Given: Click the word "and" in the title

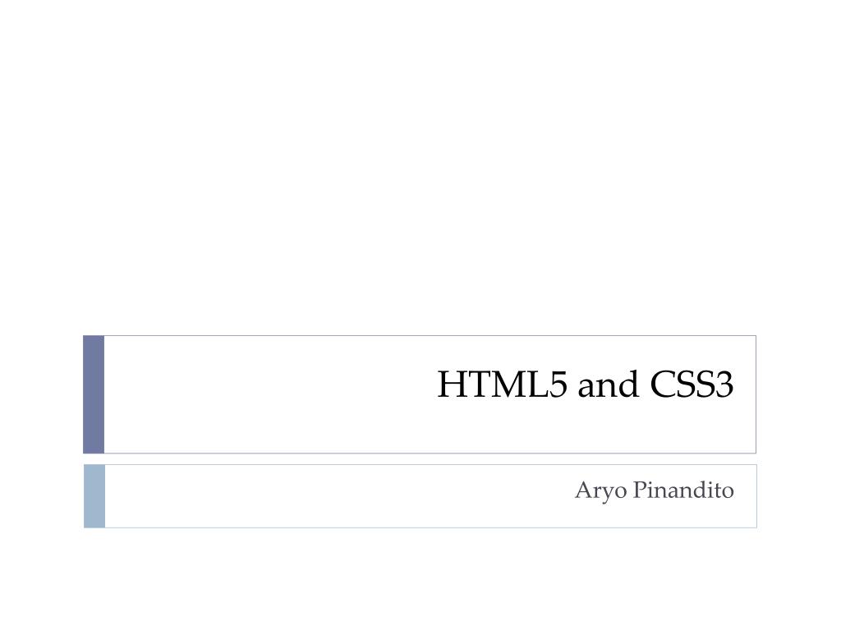Looking at the screenshot, I should click(609, 385).
